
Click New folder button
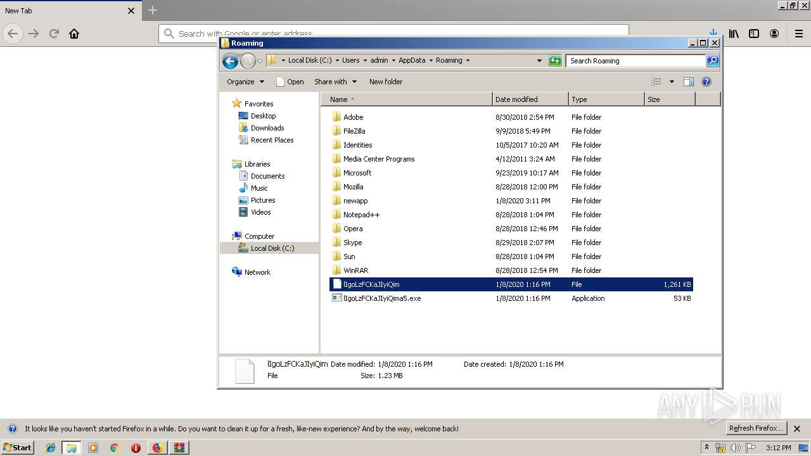point(386,82)
